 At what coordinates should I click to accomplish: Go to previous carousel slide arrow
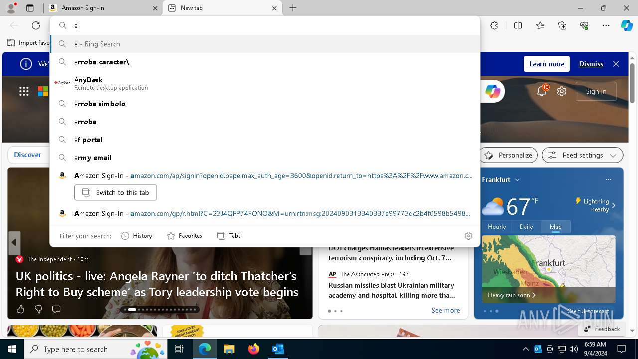coord(14,243)
